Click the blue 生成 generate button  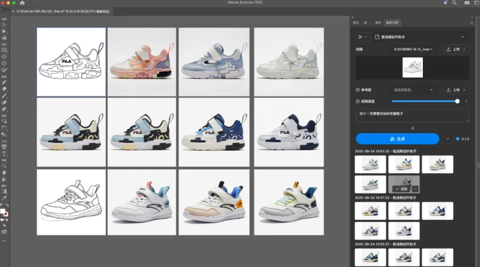[397, 139]
